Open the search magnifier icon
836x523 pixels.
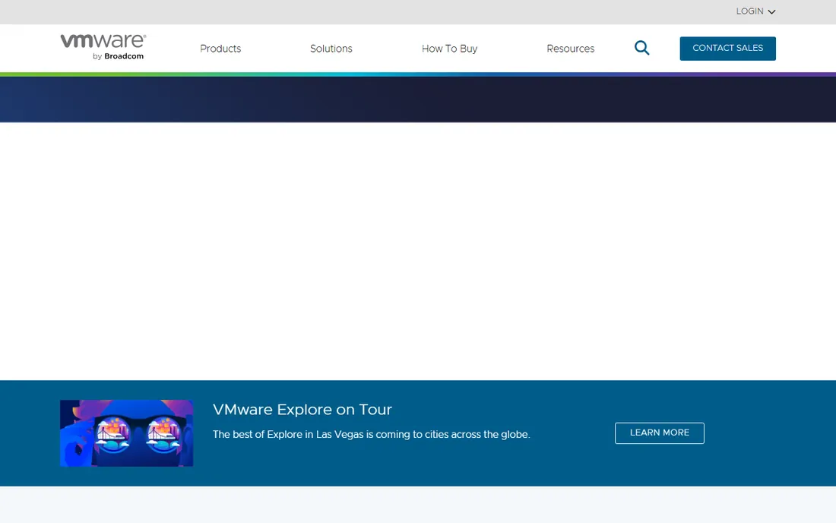(x=642, y=48)
